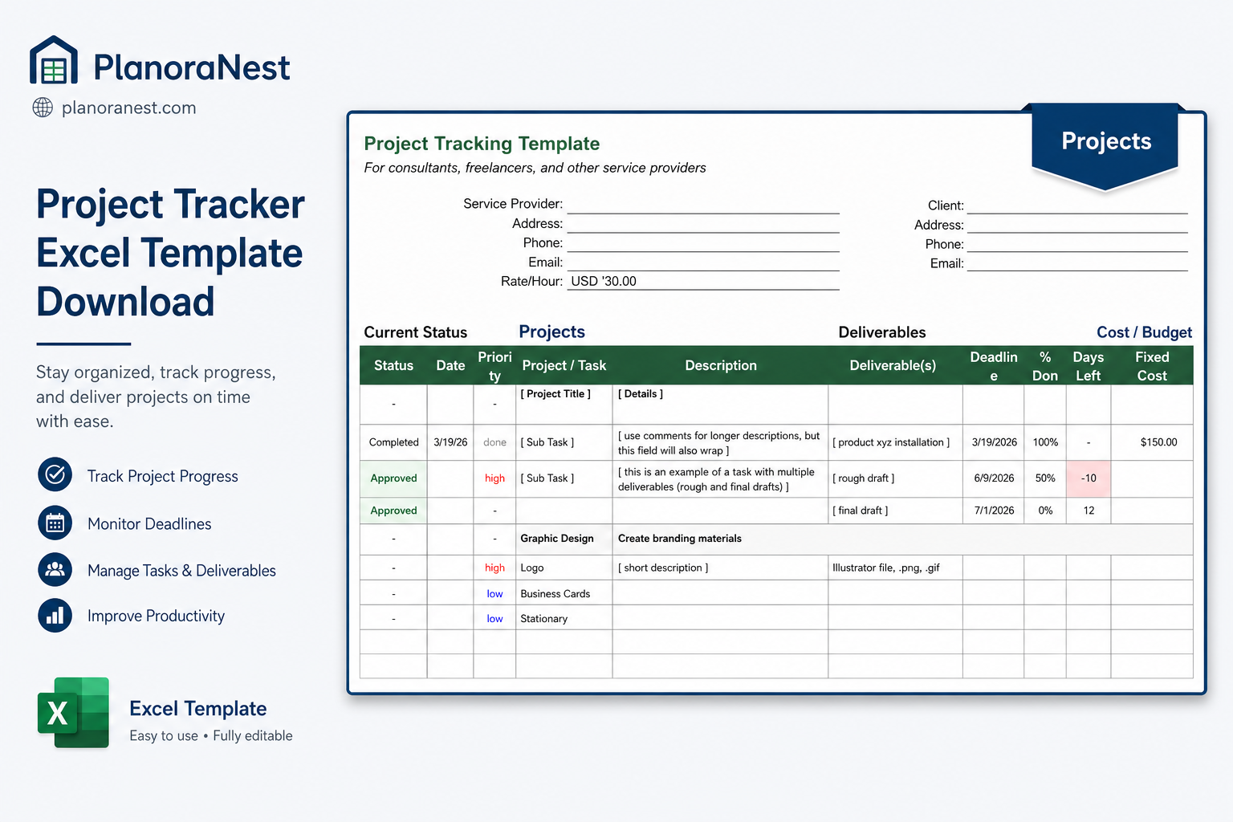Click the Monitor Deadlines calendar icon
Image resolution: width=1233 pixels, height=822 pixels.
click(x=55, y=523)
